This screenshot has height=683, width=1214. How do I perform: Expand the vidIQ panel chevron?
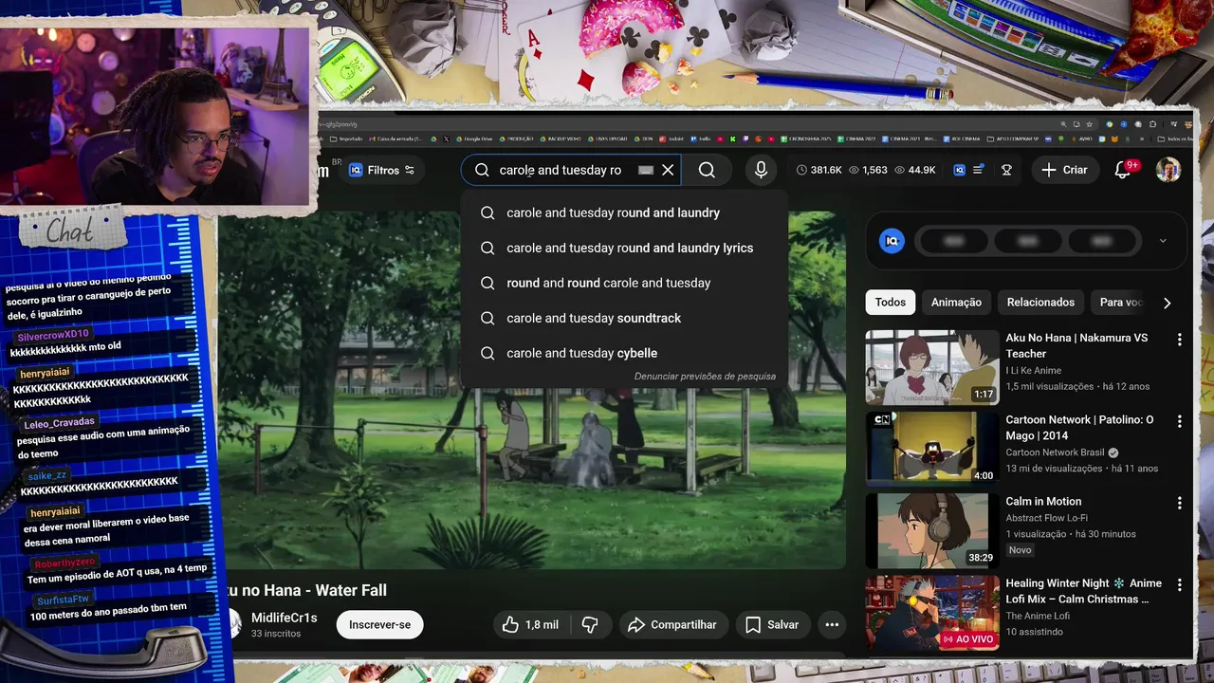click(1163, 241)
